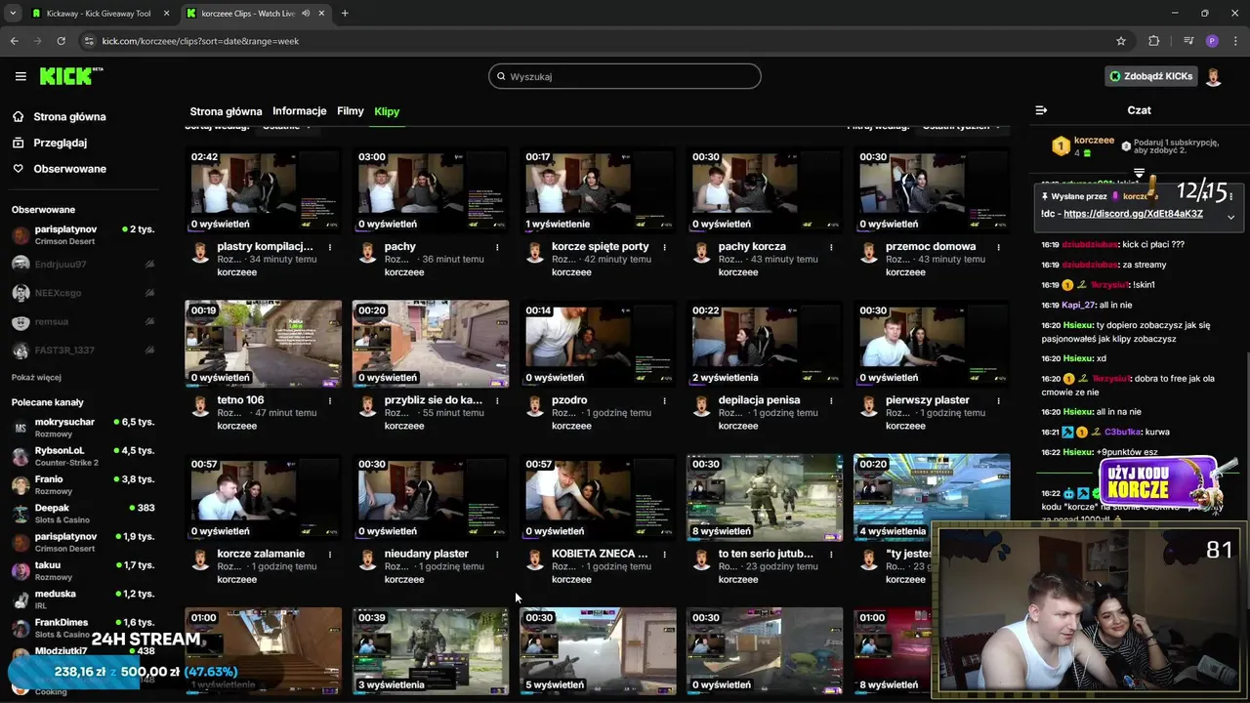Viewport: 1250px width, 703px height.
Task: Open Chrome three-dot menu
Action: (1234, 41)
